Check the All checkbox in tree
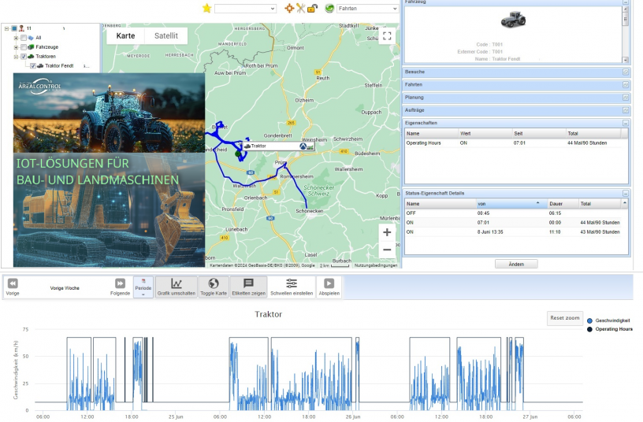 24,38
